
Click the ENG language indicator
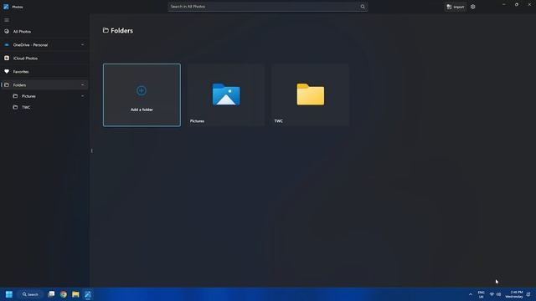click(x=481, y=294)
